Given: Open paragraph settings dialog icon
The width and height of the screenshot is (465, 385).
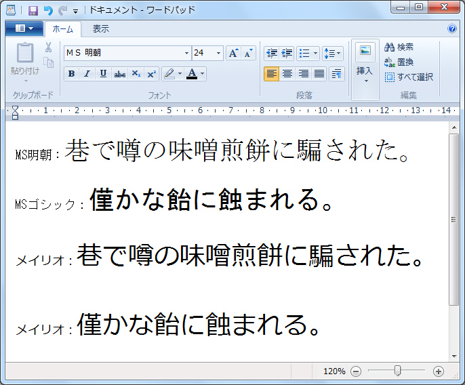Looking at the screenshot, I should 336,74.
